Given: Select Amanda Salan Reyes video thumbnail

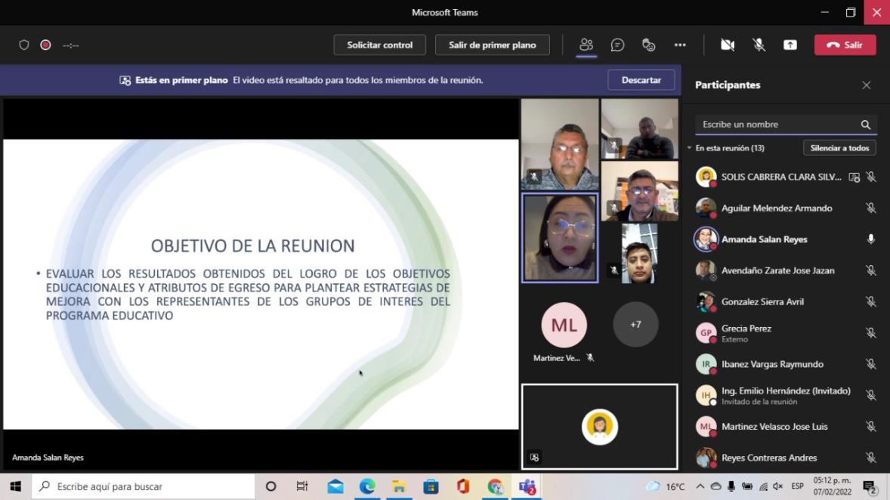Looking at the screenshot, I should pos(560,238).
